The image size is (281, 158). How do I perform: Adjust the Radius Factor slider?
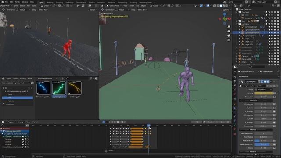coord(263,141)
